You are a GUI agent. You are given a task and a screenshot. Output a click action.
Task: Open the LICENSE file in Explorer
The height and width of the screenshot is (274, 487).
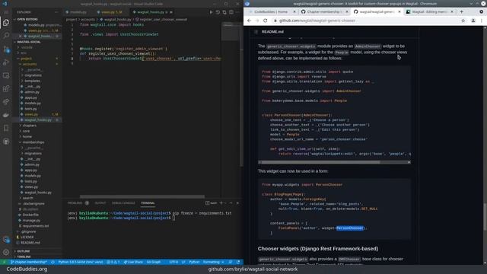tap(27, 237)
